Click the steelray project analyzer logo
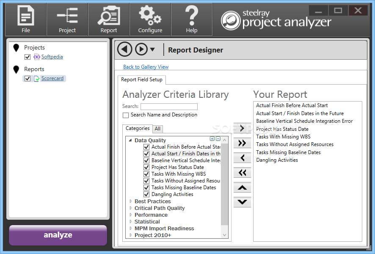The height and width of the screenshot is (254, 375). pyautogui.click(x=276, y=20)
